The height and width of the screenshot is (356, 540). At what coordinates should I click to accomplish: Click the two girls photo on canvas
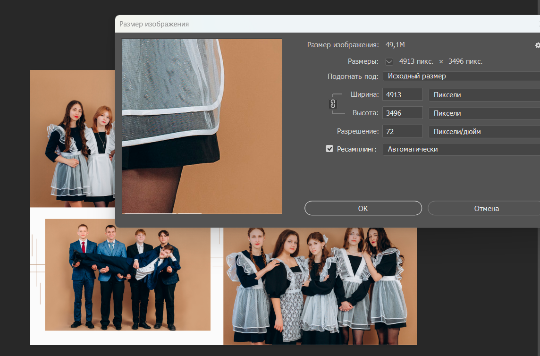click(x=73, y=138)
